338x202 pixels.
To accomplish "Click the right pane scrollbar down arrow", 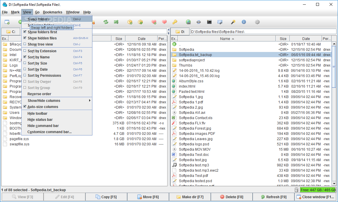I will click(x=334, y=184).
